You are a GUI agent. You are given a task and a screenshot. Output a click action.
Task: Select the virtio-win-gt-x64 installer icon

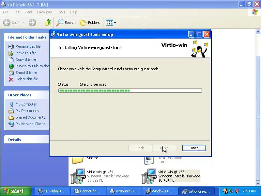pos(78,176)
